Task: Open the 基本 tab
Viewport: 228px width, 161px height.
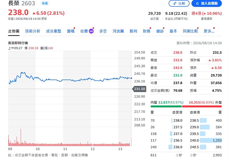Action: click(173, 31)
